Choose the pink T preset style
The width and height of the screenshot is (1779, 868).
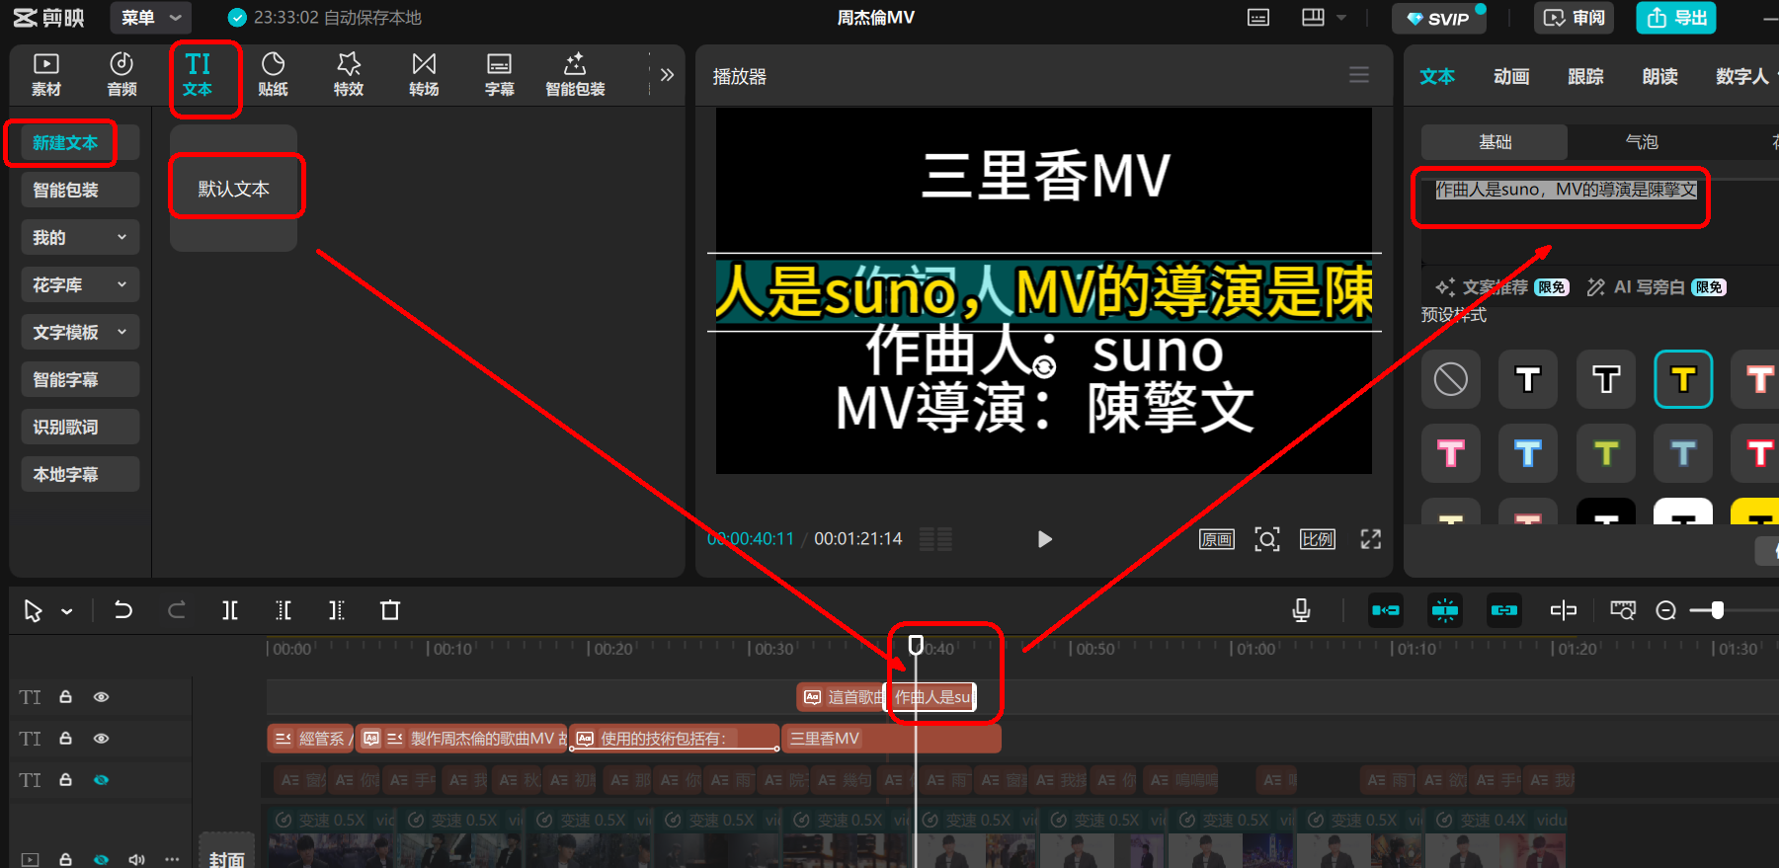click(1451, 454)
